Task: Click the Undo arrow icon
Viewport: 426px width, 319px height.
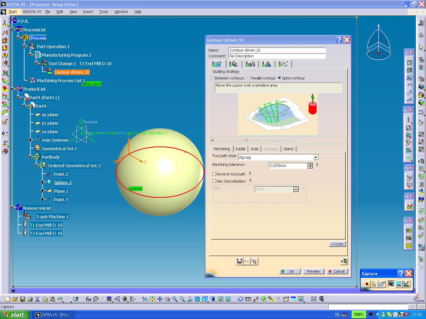Action: click(x=60, y=299)
